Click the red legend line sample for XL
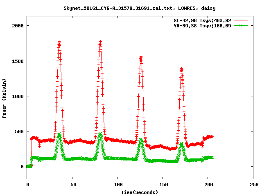 tap(241, 20)
